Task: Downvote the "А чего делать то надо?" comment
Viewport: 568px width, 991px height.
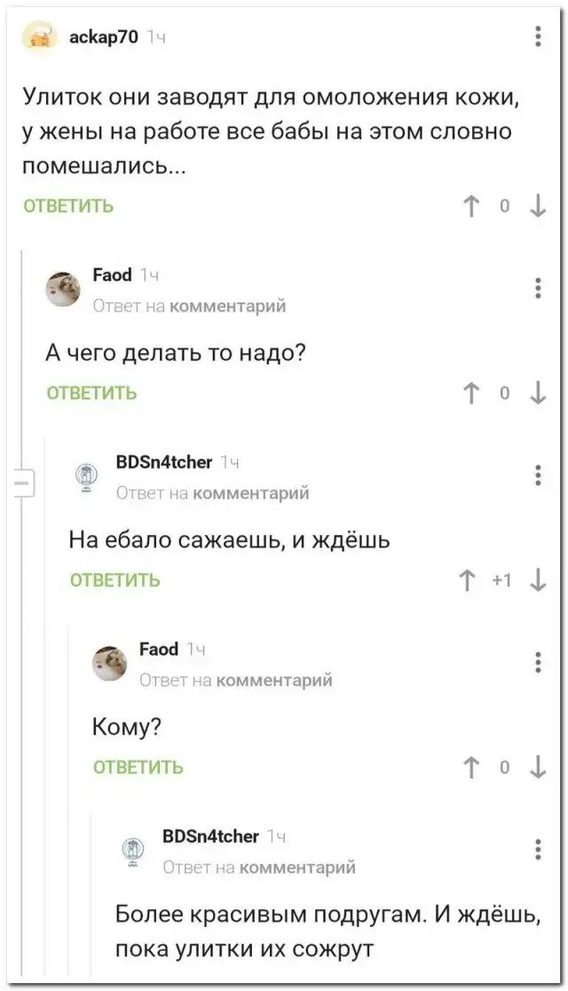Action: (538, 393)
